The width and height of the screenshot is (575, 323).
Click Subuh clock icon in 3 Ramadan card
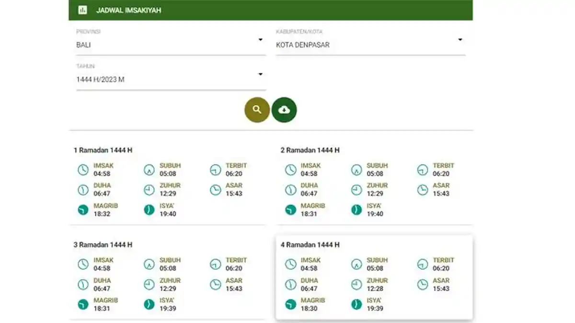point(149,264)
